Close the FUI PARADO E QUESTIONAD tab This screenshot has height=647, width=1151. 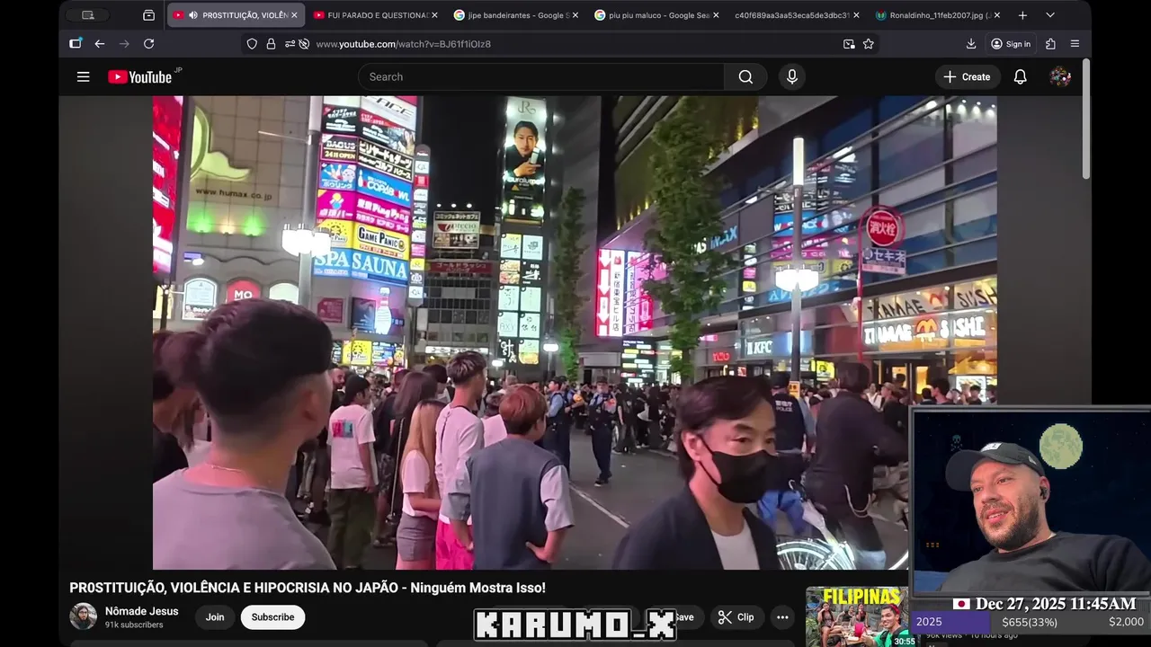435,15
